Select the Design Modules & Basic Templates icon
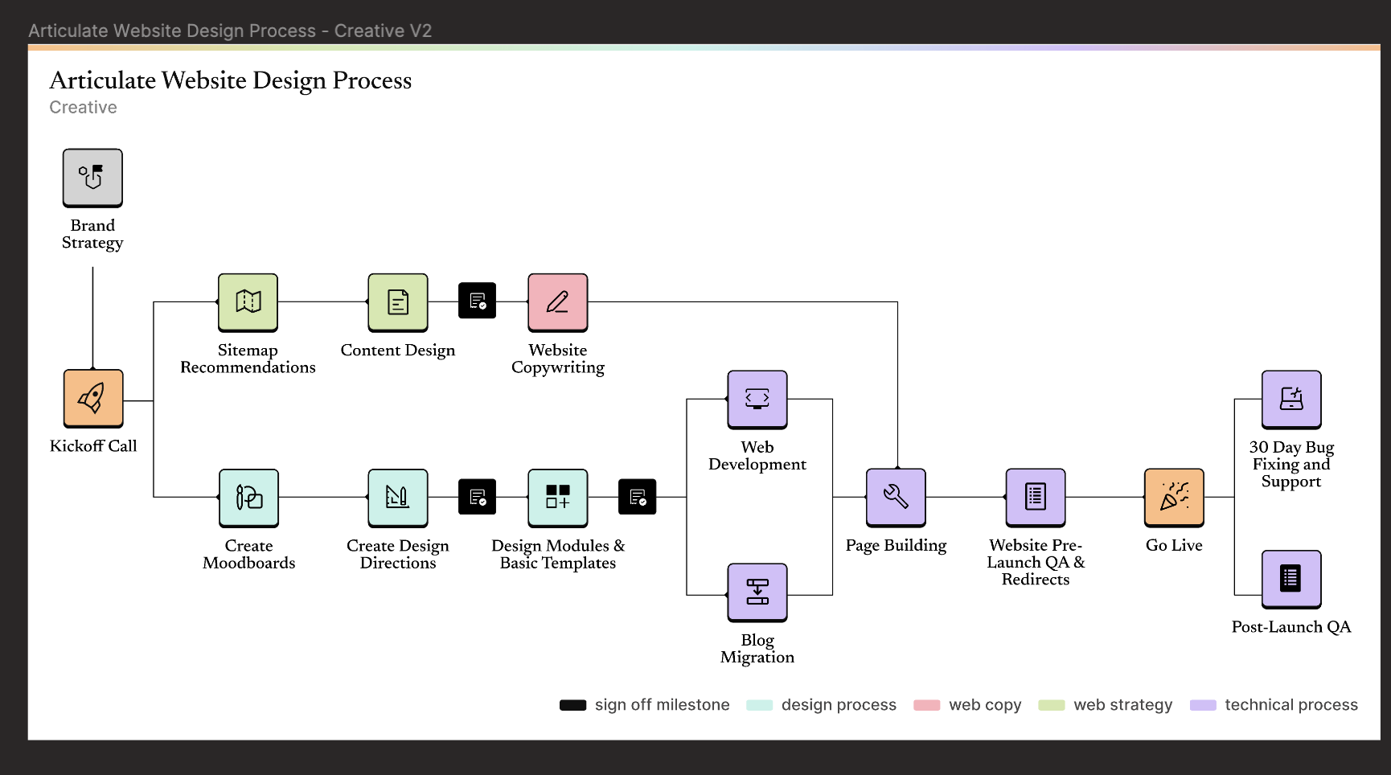This screenshot has width=1391, height=775. tap(558, 498)
